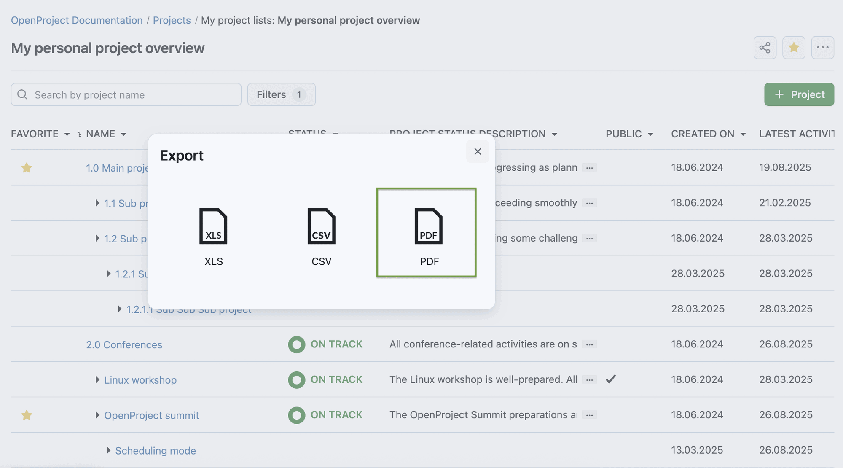Screen dimensions: 843x468
Task: Open the more options ellipsis menu
Action: point(822,48)
